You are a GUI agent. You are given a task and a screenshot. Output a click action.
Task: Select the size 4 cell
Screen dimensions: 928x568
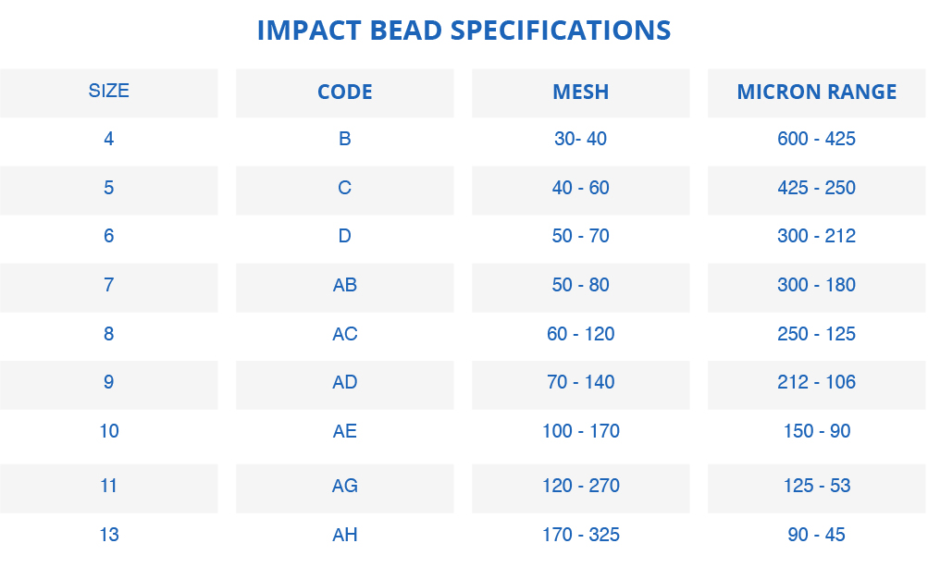[109, 139]
